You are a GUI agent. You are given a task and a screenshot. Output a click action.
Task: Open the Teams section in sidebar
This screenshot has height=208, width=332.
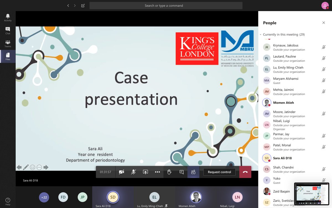coord(8,44)
